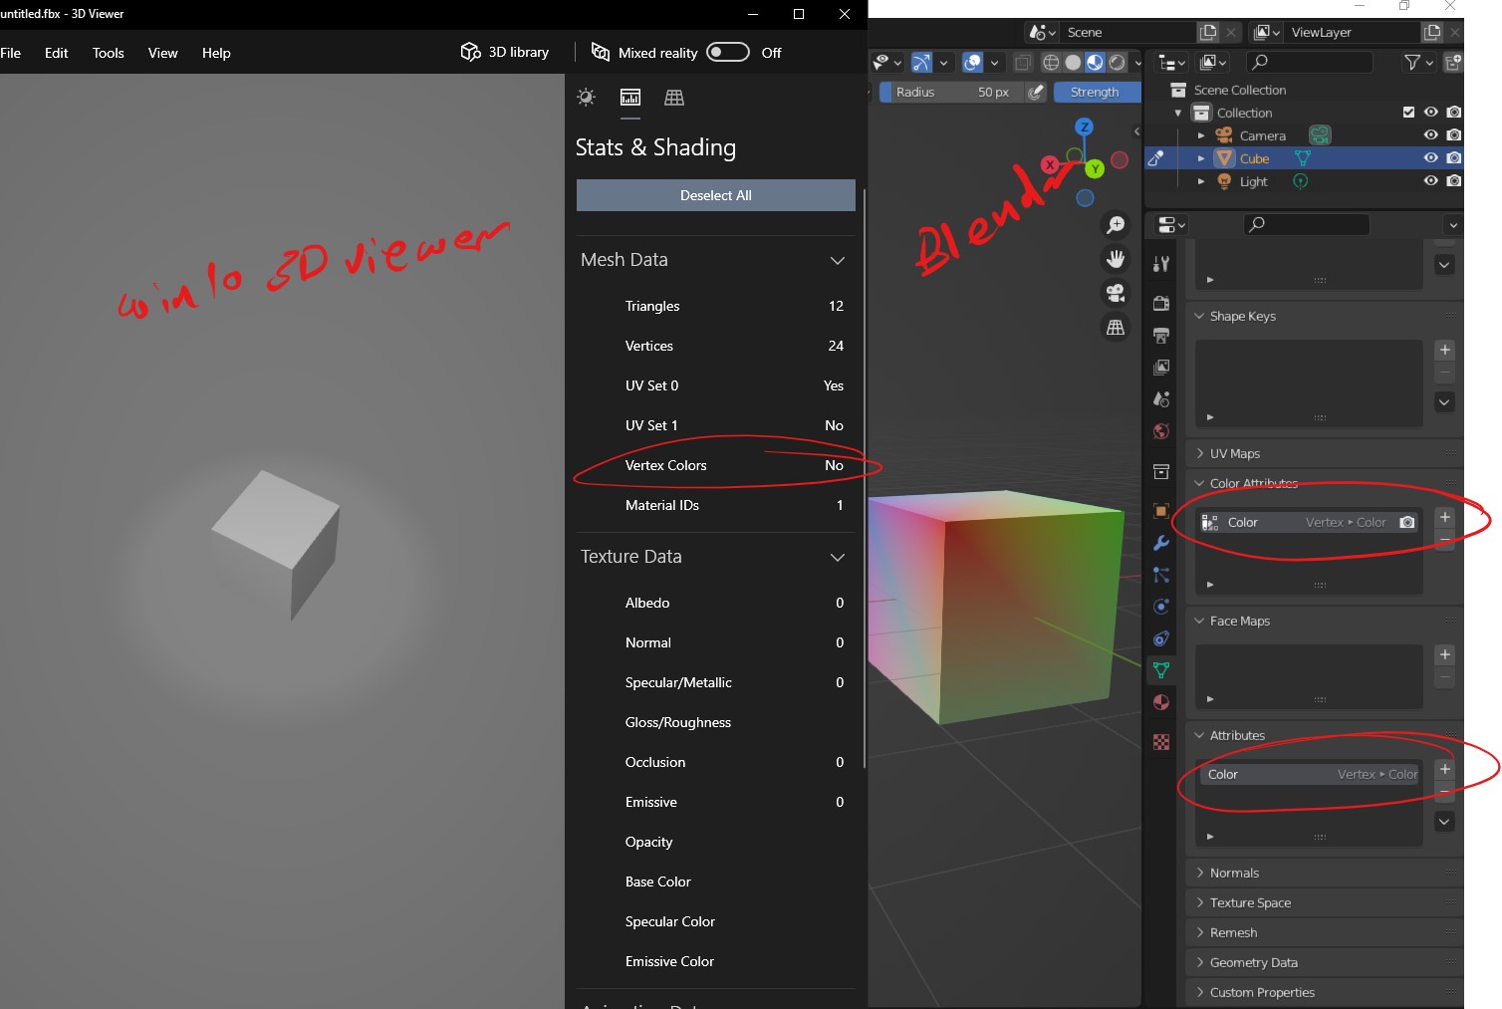The image size is (1502, 1009).
Task: Switch orthographic/perspective grid icon in Blender
Action: tap(1116, 327)
